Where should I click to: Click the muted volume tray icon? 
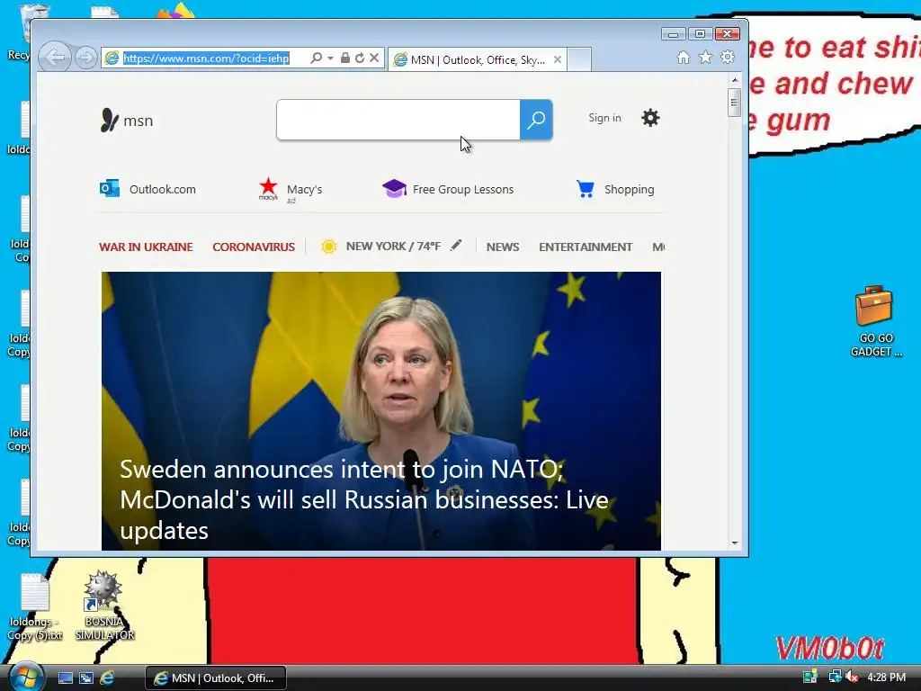(x=853, y=677)
